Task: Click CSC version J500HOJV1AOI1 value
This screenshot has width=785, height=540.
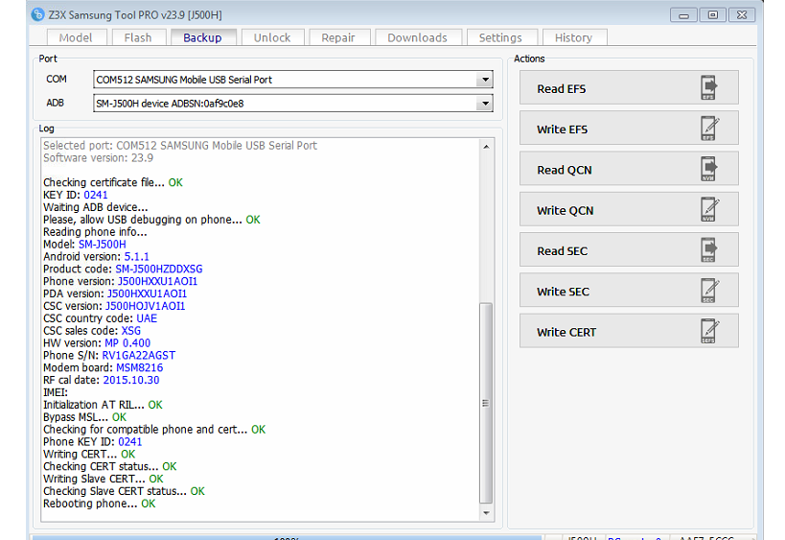Action: (145, 306)
